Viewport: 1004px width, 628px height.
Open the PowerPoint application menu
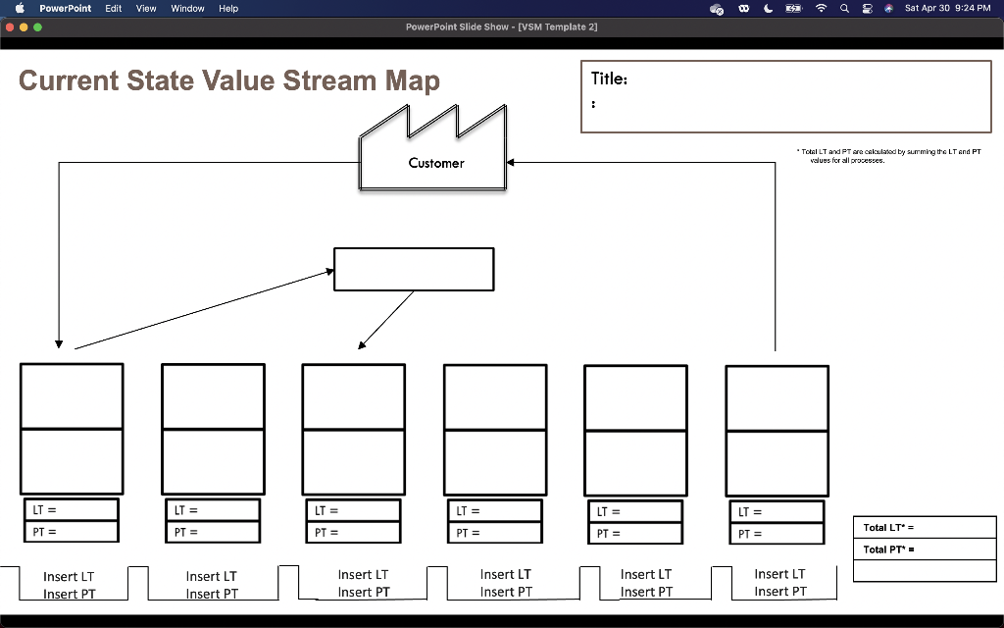65,9
